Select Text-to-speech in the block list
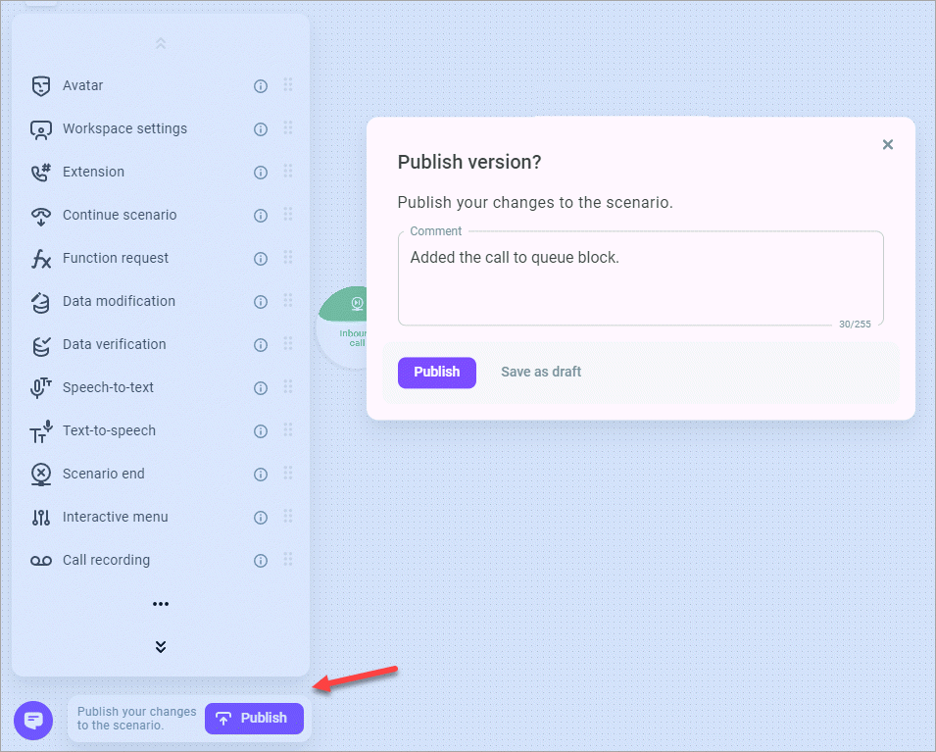This screenshot has width=936, height=752. (x=109, y=430)
